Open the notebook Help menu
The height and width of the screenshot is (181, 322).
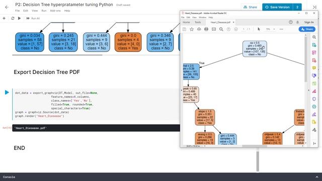tap(67, 11)
